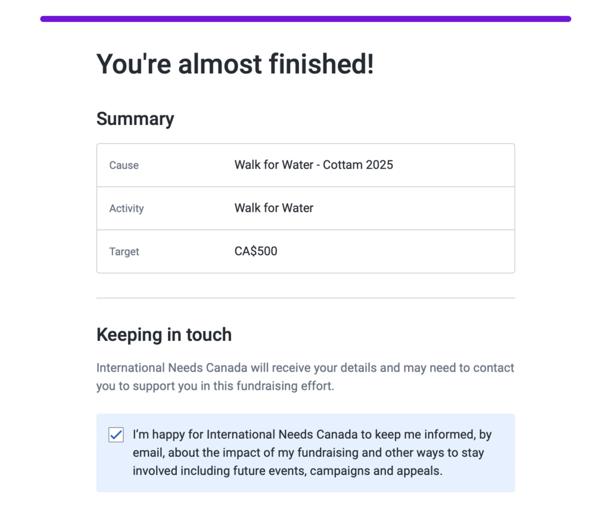This screenshot has width=610, height=509.
Task: Click the word "appeals" in the consent text
Action: pyautogui.click(x=422, y=471)
